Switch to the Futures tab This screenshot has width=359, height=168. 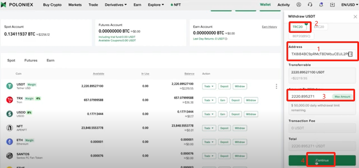point(31,60)
